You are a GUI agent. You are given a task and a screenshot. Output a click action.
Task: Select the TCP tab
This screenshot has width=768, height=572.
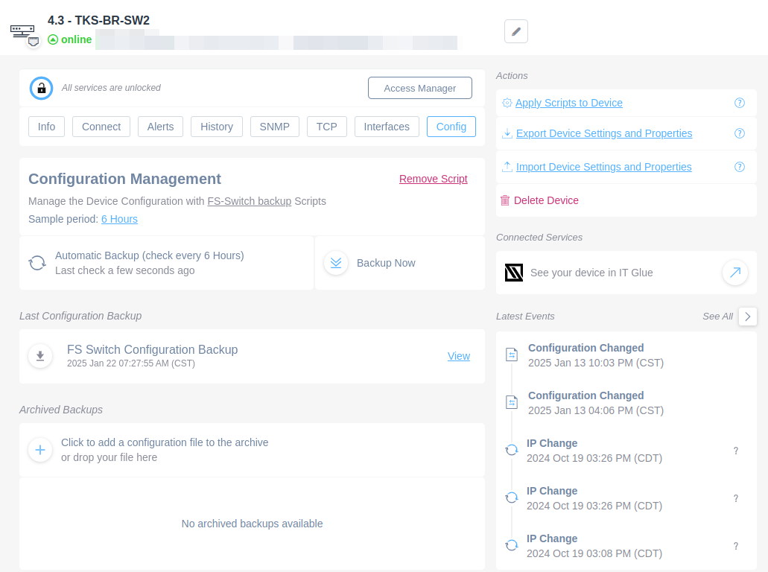tap(327, 127)
